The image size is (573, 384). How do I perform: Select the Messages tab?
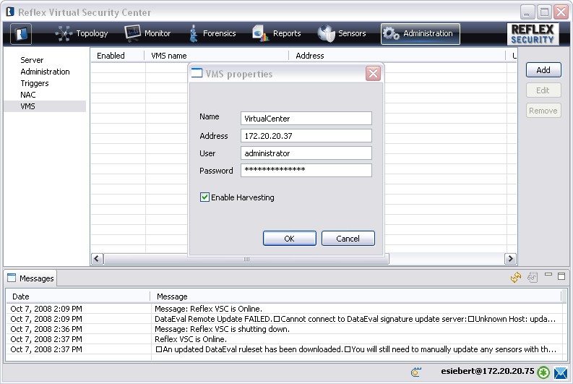tap(30, 278)
